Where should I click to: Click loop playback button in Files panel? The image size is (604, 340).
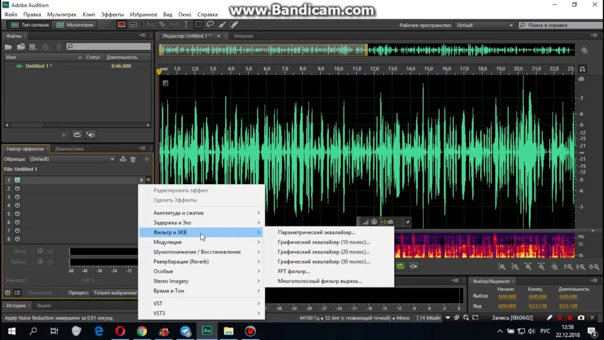(77, 135)
